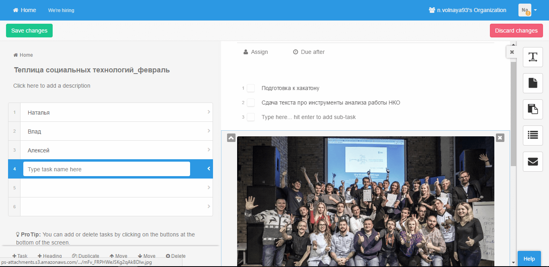This screenshot has height=267, width=549.
Task: Move the image widget up with the arrow icon
Action: [231, 138]
